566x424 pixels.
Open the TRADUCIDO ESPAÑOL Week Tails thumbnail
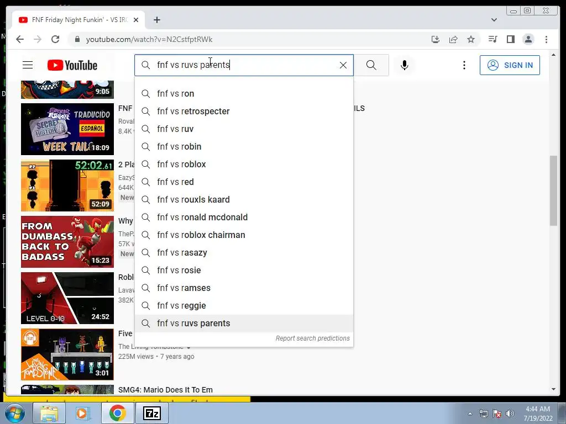click(67, 129)
